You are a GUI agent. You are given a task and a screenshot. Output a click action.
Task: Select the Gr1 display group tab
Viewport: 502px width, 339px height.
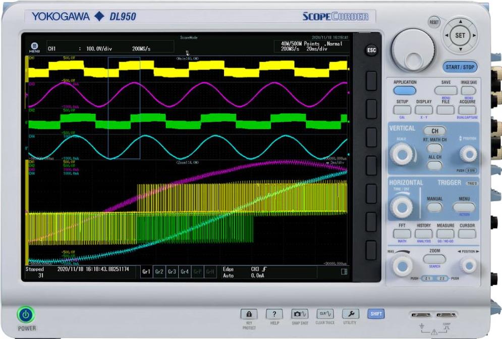pos(146,271)
